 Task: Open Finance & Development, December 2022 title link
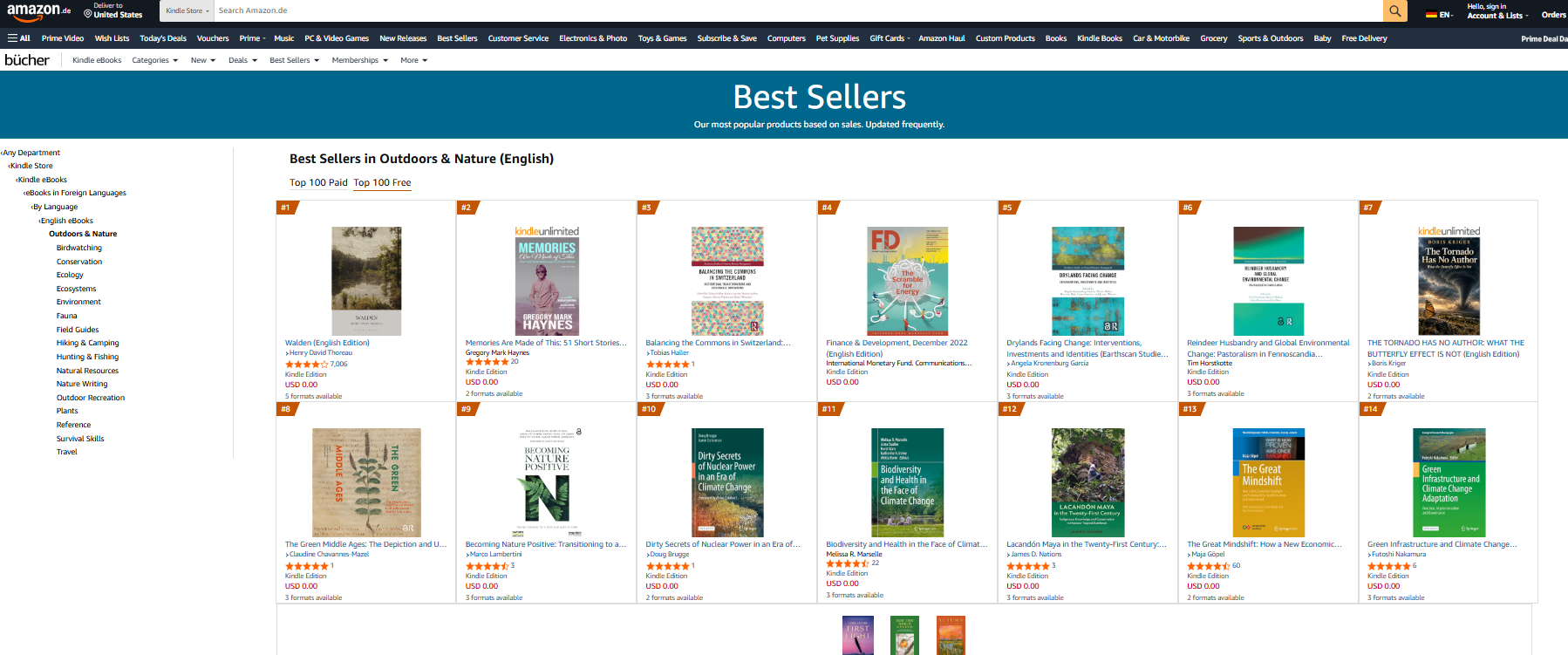pos(896,348)
